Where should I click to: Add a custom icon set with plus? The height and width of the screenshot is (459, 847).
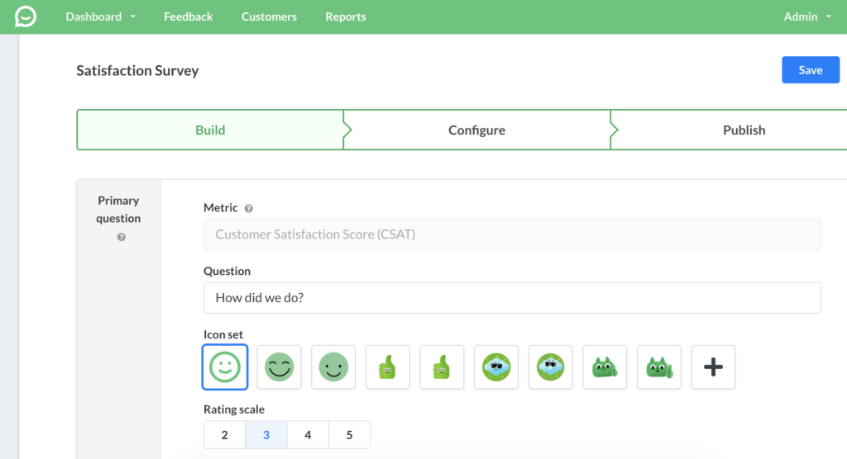(x=713, y=367)
